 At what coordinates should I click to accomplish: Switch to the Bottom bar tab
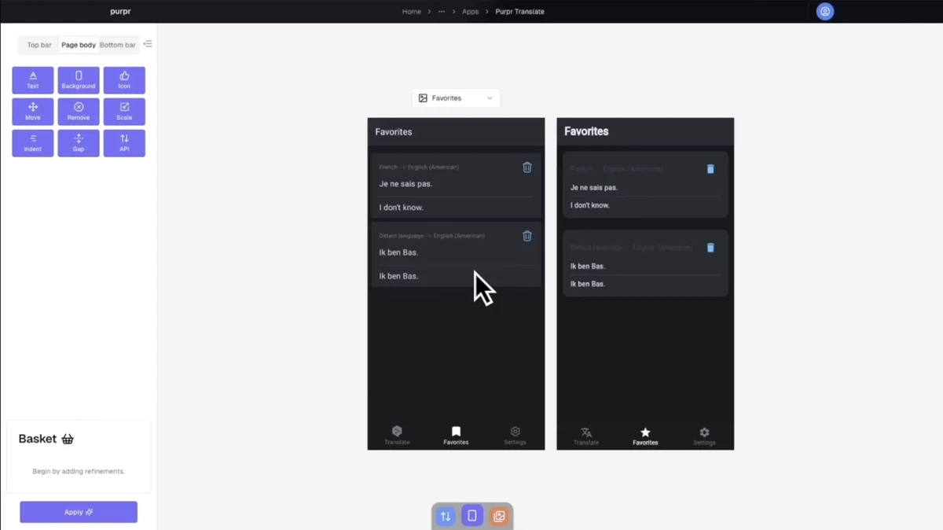click(x=118, y=45)
